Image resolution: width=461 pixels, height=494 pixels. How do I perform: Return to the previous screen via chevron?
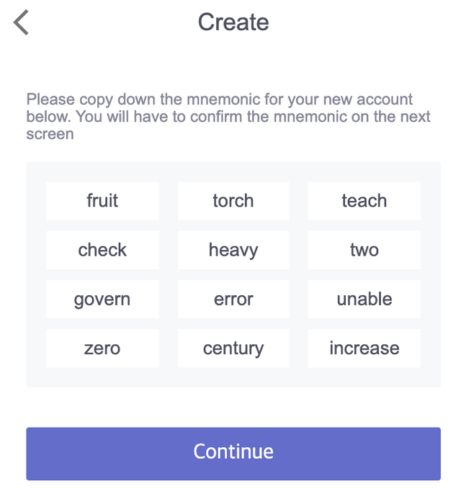pos(22,22)
